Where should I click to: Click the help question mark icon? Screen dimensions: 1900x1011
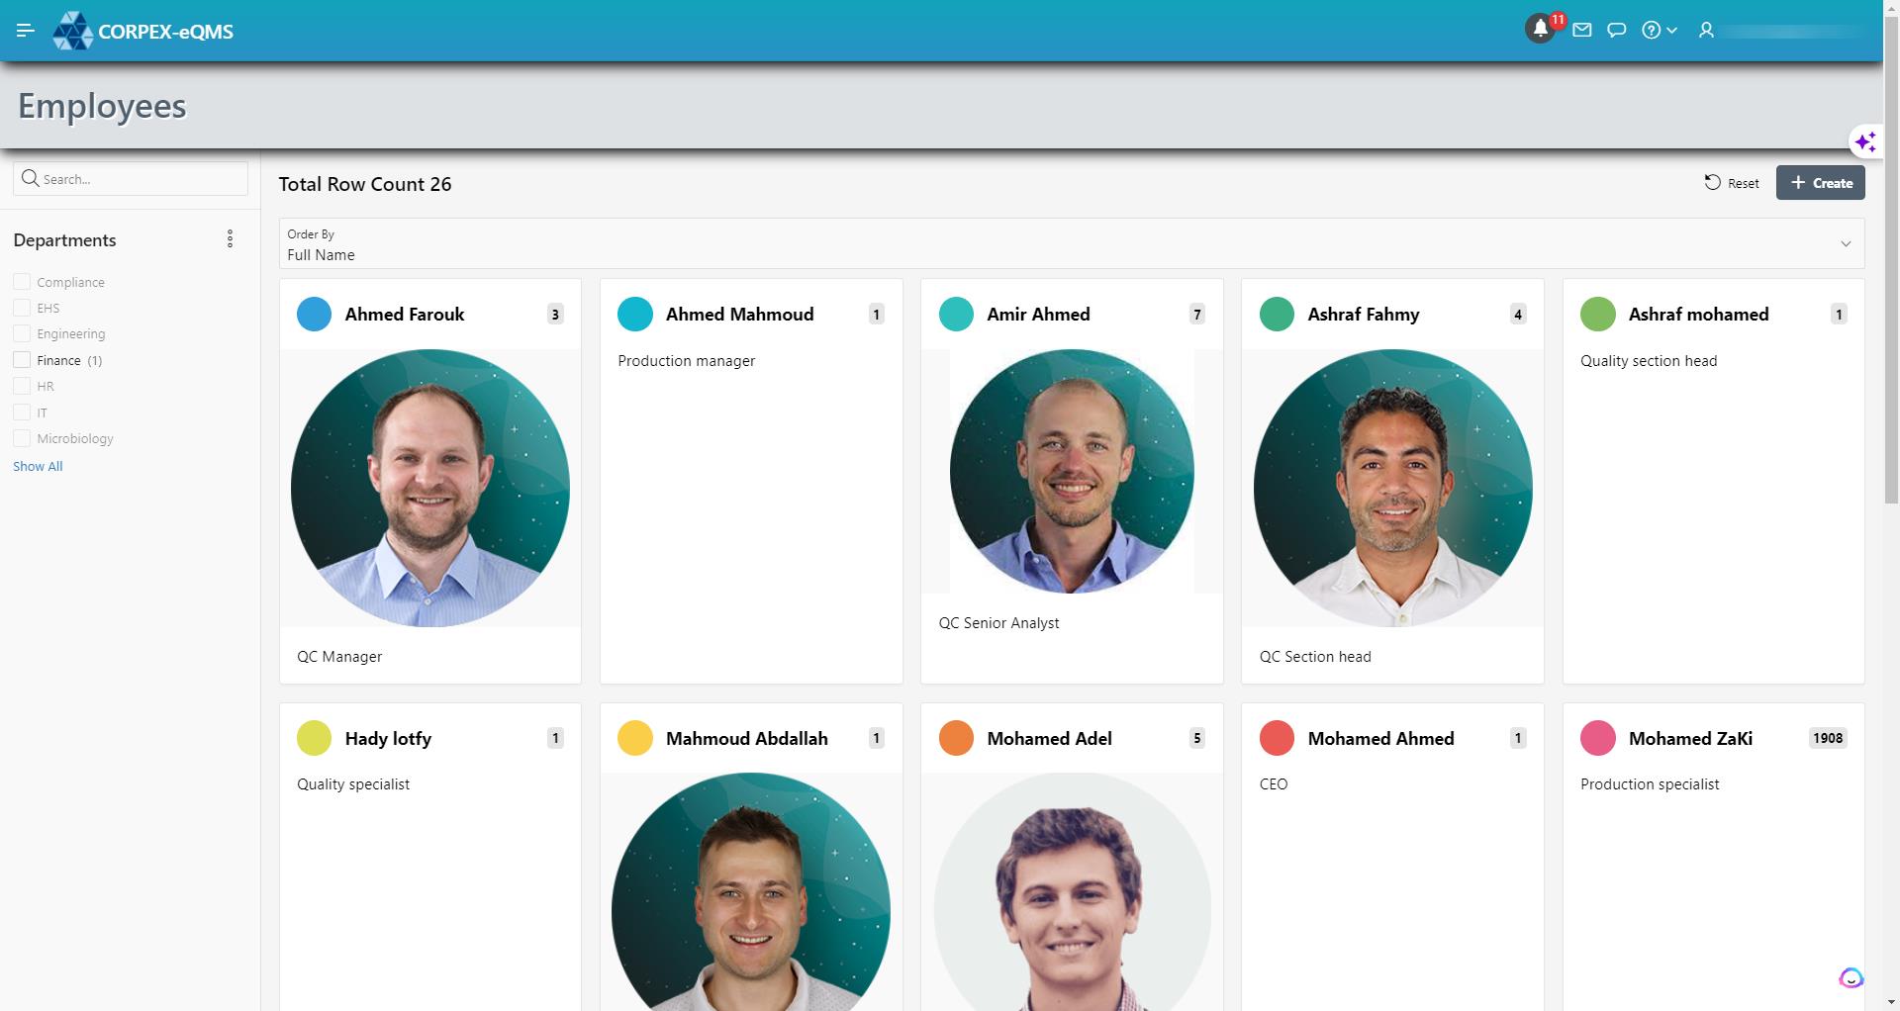[x=1651, y=31]
